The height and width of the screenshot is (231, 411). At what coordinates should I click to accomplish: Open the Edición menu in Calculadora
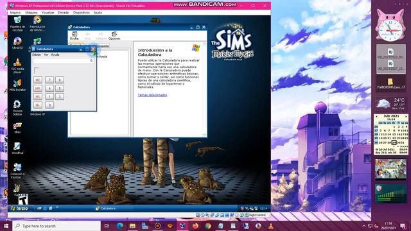[37, 55]
